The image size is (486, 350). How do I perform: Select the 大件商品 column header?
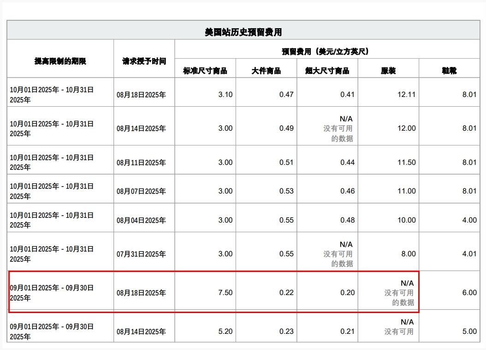pos(266,71)
